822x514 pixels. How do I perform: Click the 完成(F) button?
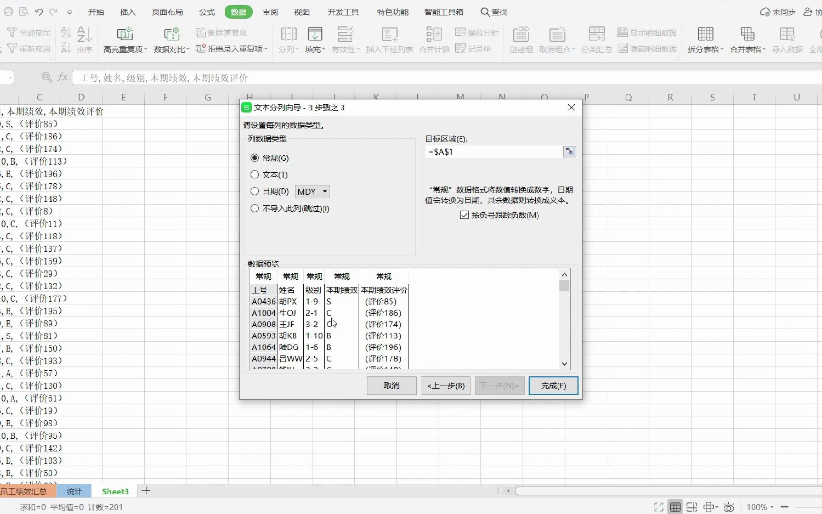pyautogui.click(x=554, y=385)
